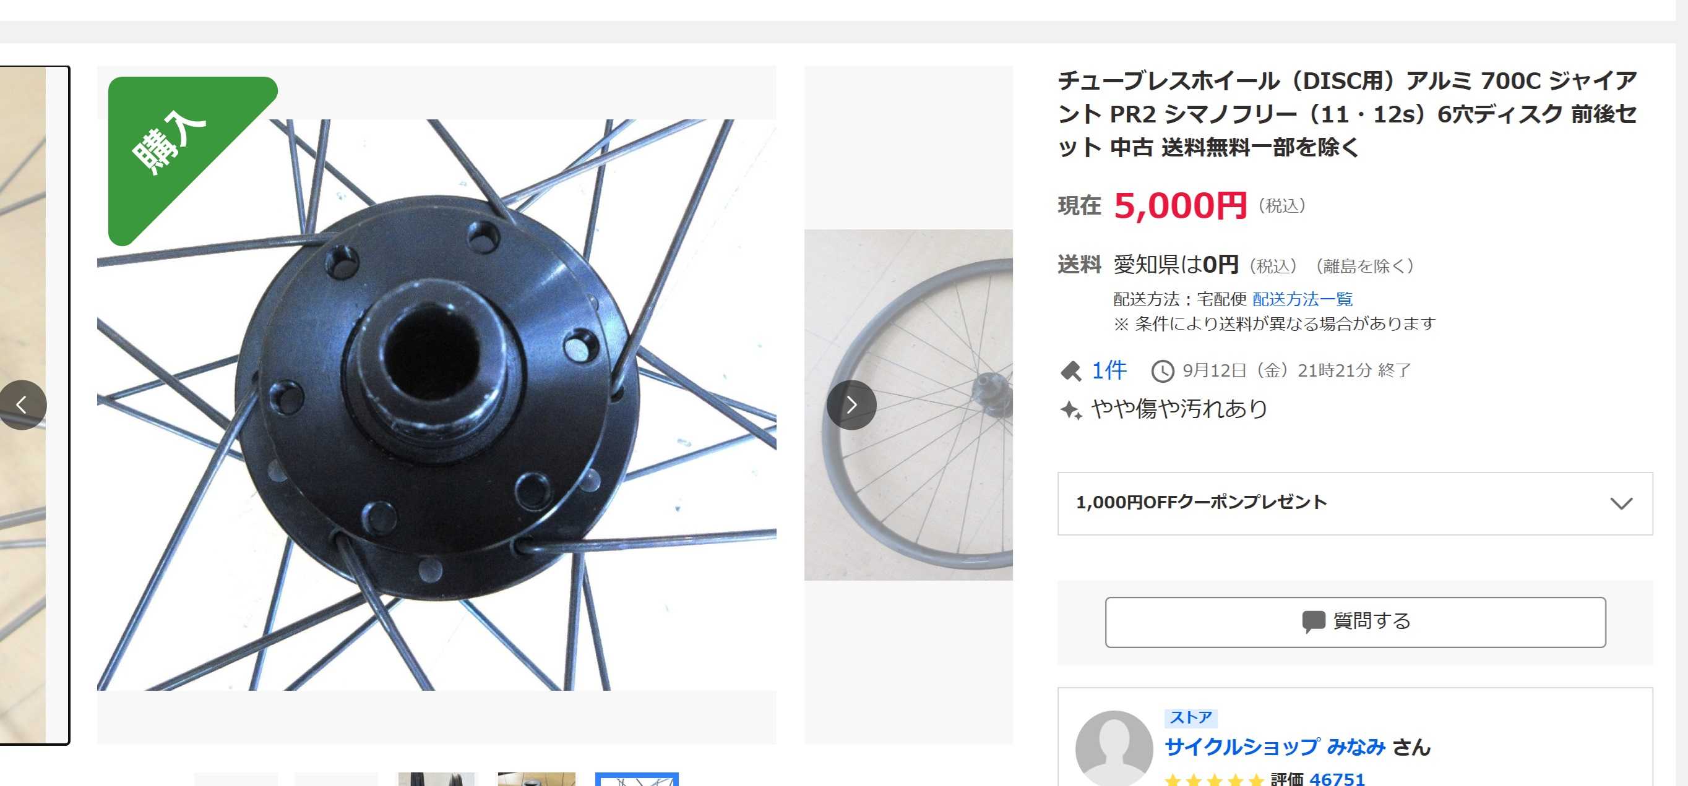1688x786 pixels.
Task: Click the yellow star rating icons
Action: 1213,779
